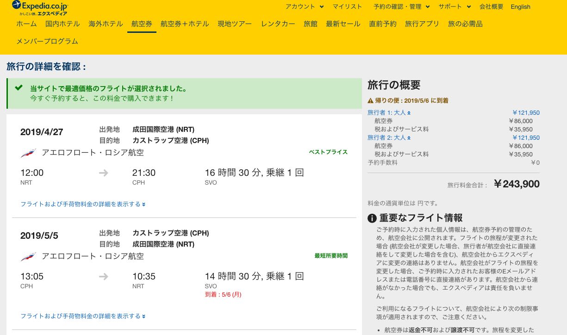Click the arrow between 13:05 and 10:35
The width and height of the screenshot is (567, 335).
click(104, 276)
